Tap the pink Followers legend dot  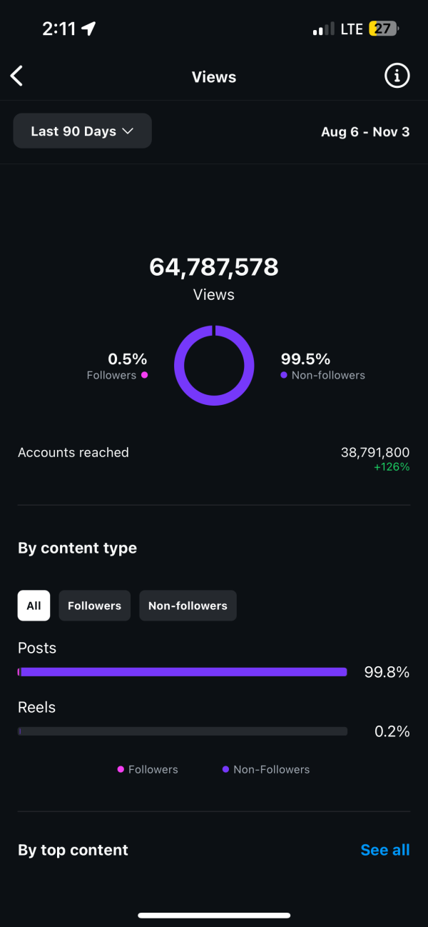pos(121,769)
